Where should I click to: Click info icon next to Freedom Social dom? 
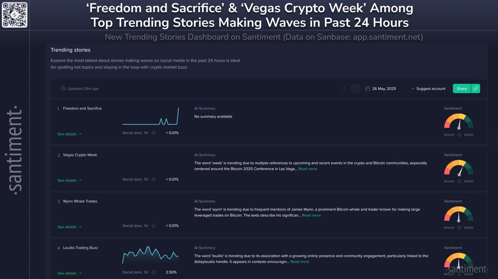(154, 133)
